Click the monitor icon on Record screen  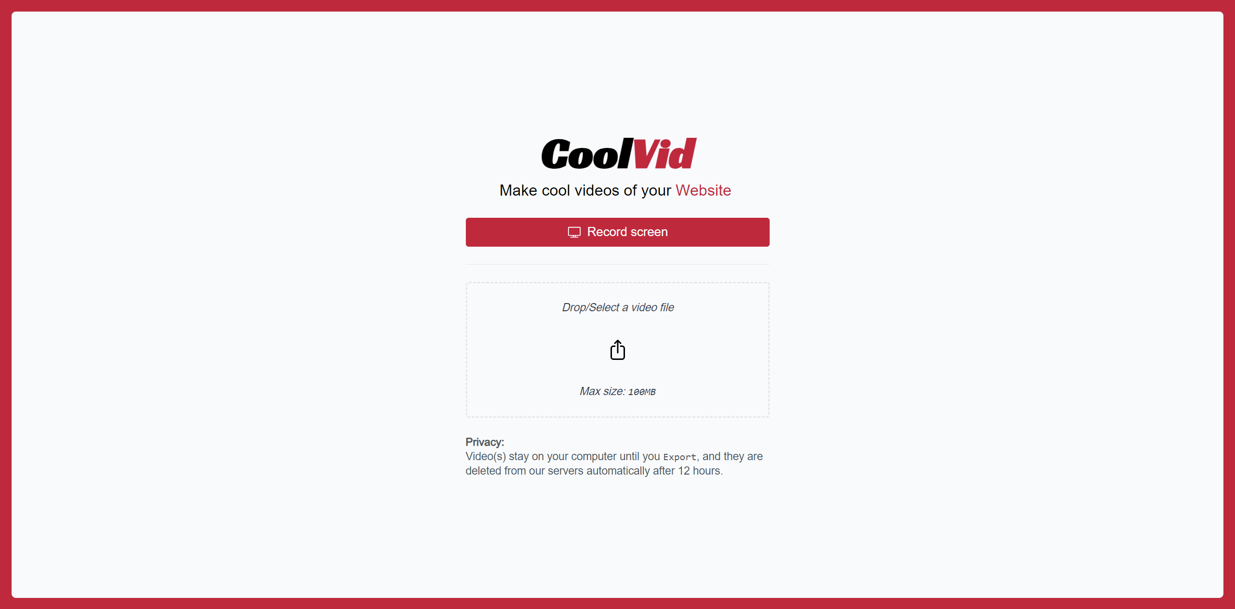pyautogui.click(x=572, y=232)
